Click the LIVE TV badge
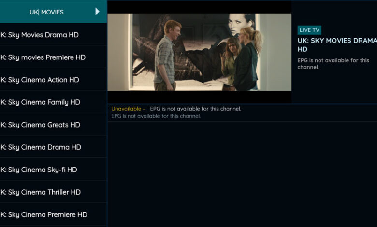377x227 pixels. pyautogui.click(x=309, y=30)
